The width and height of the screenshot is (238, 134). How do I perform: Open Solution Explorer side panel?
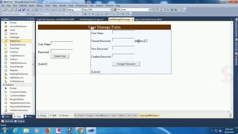(x=236, y=28)
